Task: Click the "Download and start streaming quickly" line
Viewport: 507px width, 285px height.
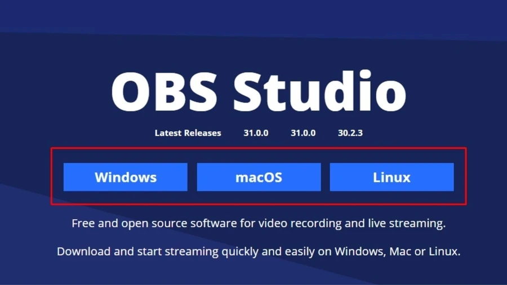Action: (259, 251)
